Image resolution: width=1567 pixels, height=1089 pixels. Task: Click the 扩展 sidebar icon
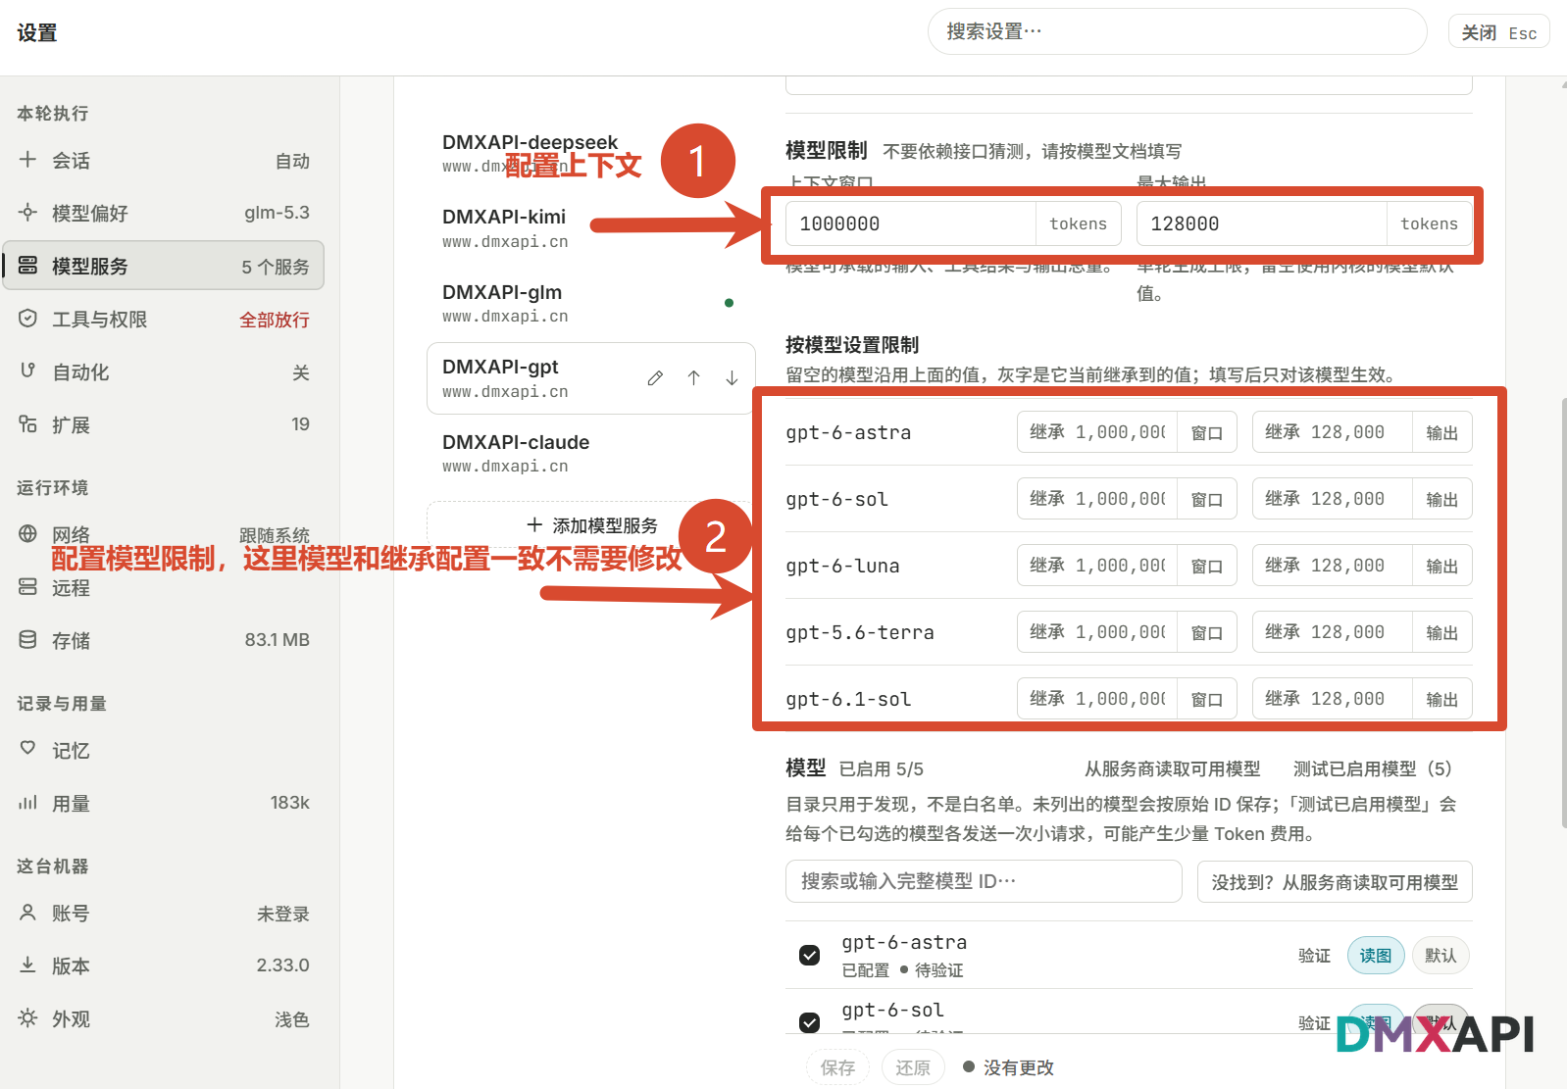(27, 424)
